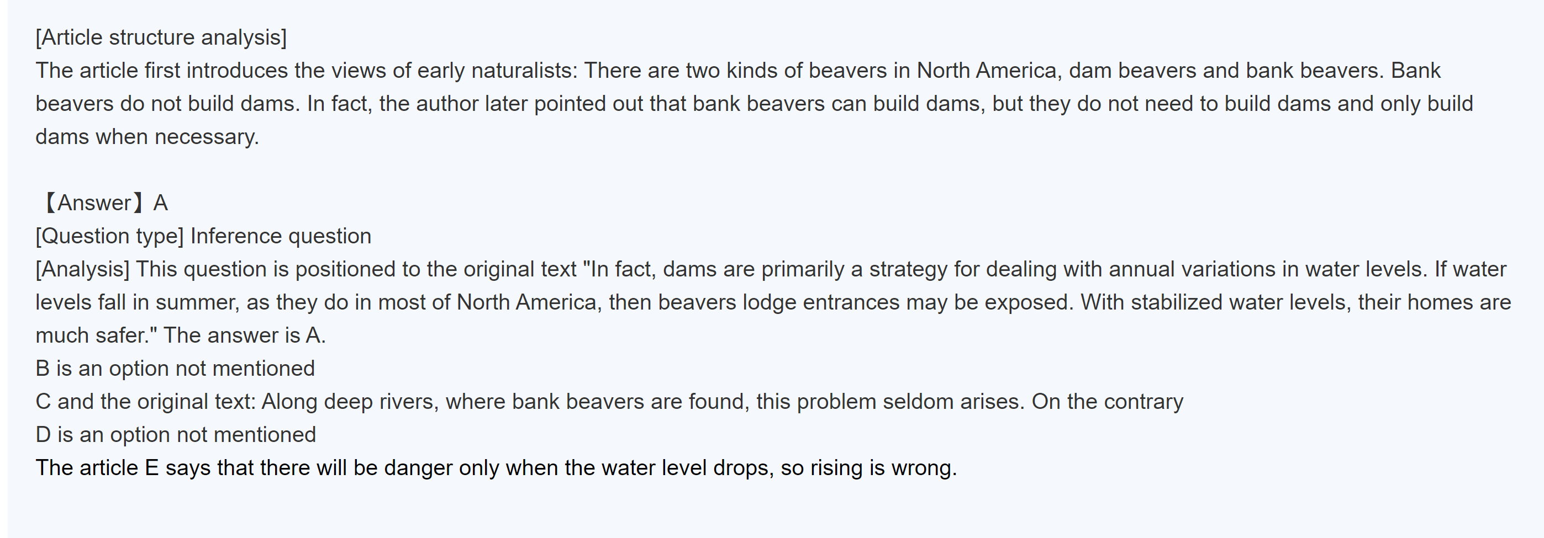
Task: Click the phrase "On the contrary"
Action: click(1107, 402)
